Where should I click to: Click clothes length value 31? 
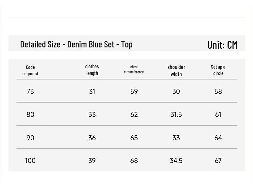click(92, 92)
